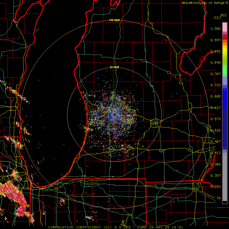Click the "[CC]" units label
Screen dimensions: 229x229
click(217, 18)
